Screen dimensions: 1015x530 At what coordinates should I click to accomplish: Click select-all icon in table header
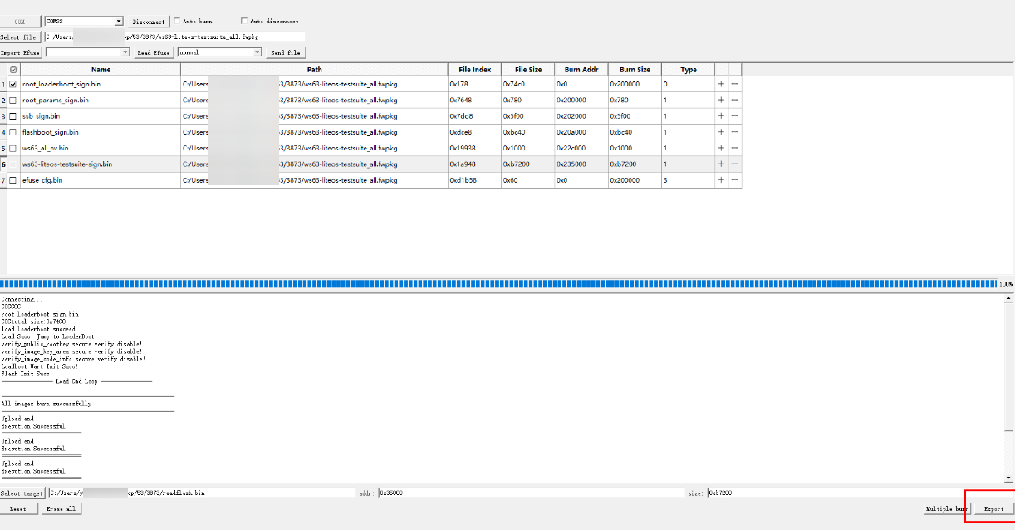[x=12, y=70]
